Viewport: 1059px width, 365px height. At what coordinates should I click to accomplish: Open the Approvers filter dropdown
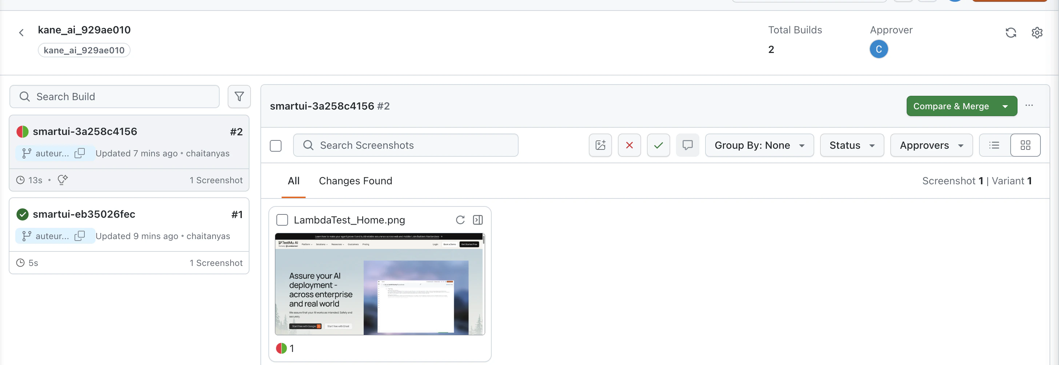931,145
